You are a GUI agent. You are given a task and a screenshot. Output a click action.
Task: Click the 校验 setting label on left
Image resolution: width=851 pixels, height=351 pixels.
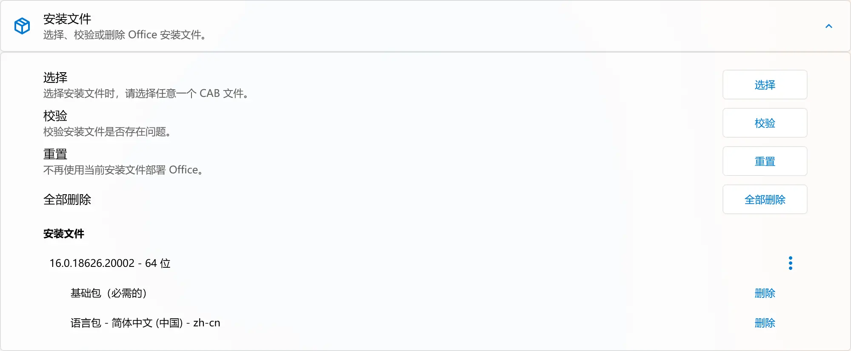pyautogui.click(x=55, y=116)
